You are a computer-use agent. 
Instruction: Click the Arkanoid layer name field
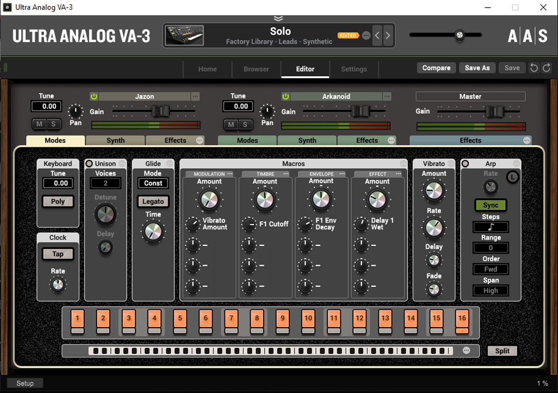[x=336, y=97]
